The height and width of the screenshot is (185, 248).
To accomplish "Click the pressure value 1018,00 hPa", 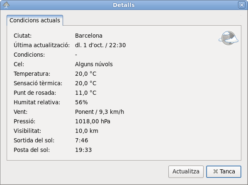I will coord(92,121).
